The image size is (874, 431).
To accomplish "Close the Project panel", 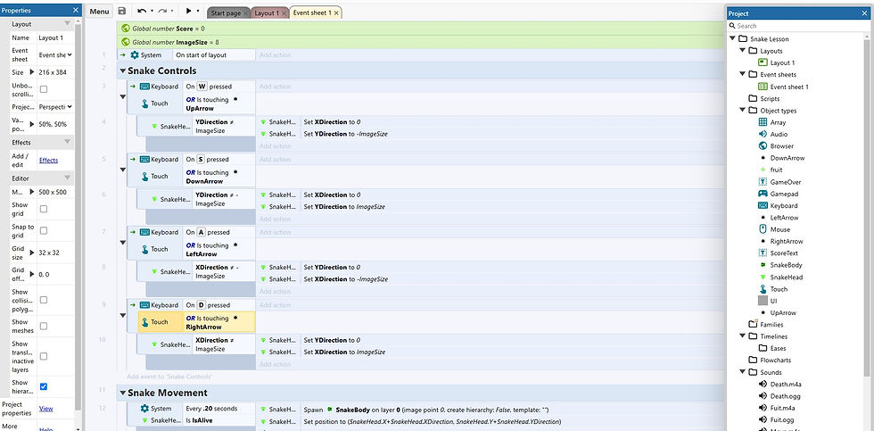I will tap(863, 13).
